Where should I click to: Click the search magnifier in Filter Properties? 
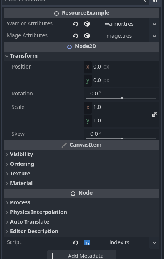(143, 0)
